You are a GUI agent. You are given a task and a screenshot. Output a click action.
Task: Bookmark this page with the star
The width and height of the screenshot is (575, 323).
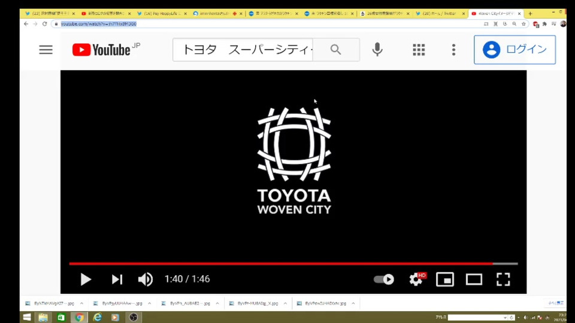(523, 24)
